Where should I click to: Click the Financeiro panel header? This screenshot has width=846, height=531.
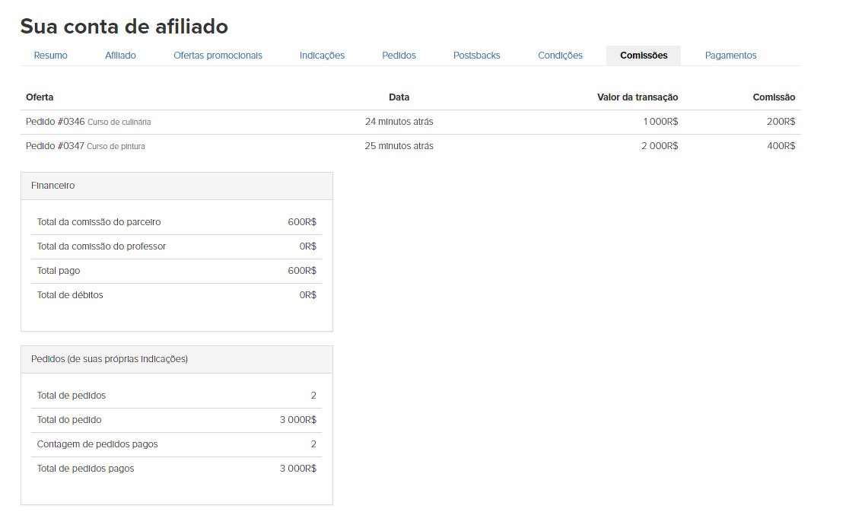(177, 186)
